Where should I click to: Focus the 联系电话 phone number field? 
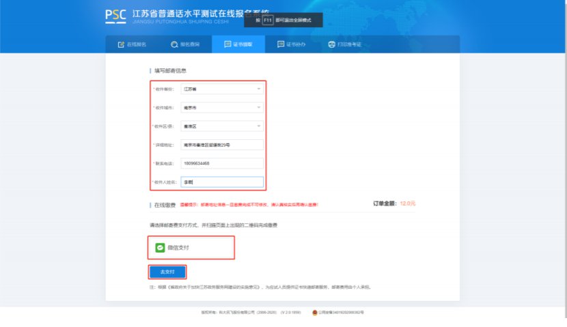[x=222, y=163]
